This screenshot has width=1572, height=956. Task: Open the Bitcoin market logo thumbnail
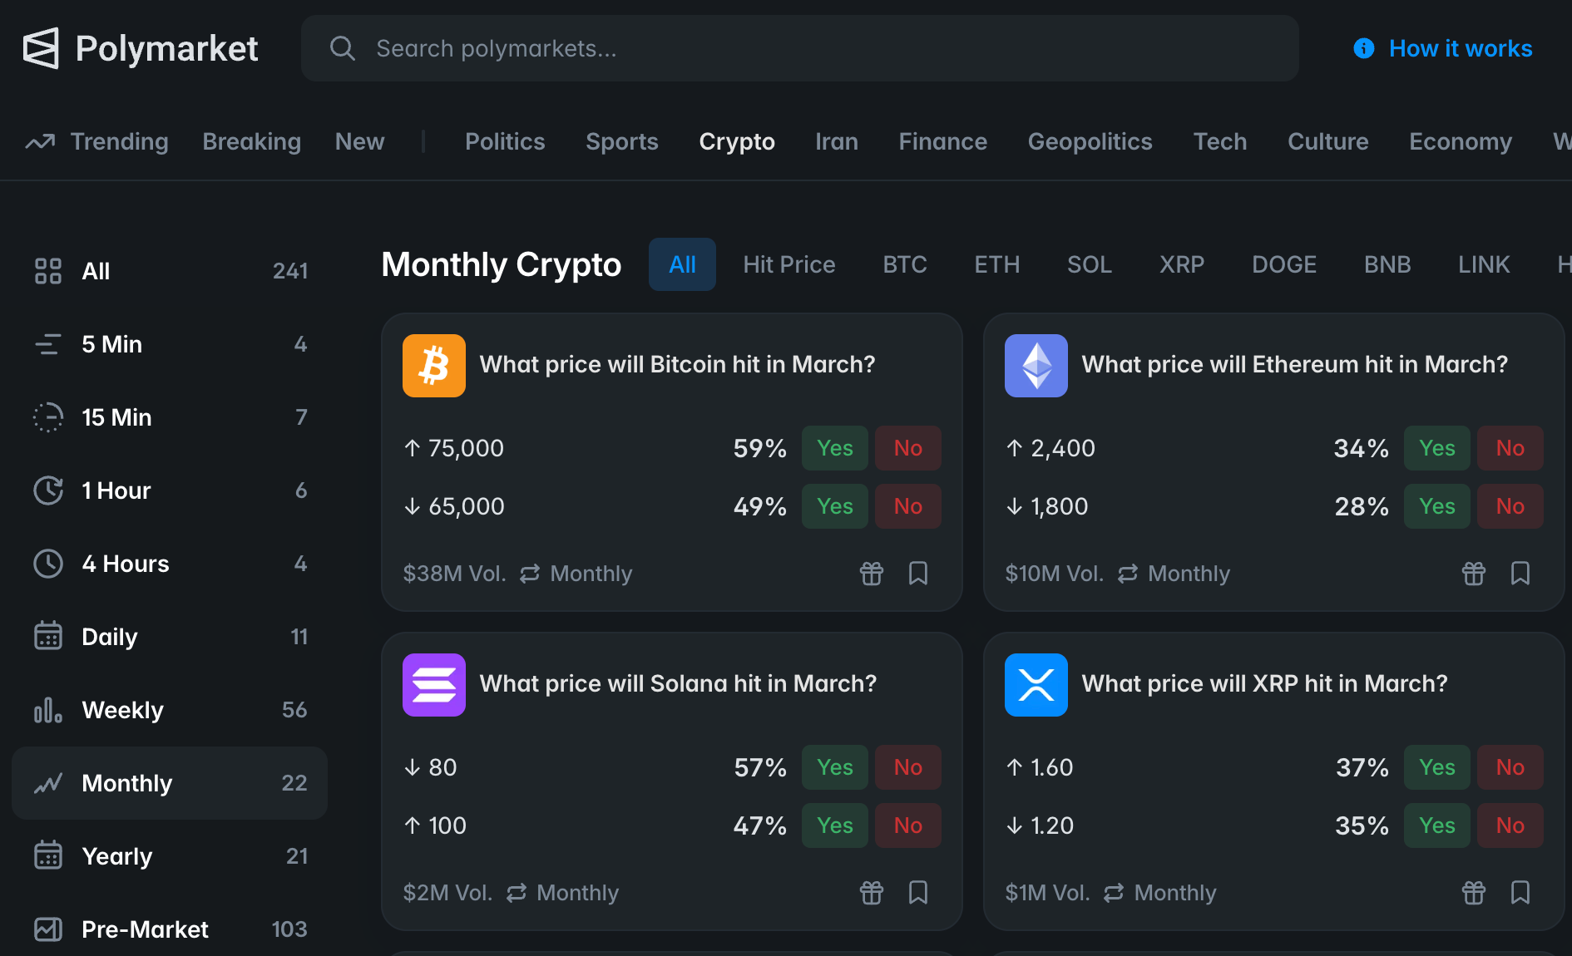434,366
